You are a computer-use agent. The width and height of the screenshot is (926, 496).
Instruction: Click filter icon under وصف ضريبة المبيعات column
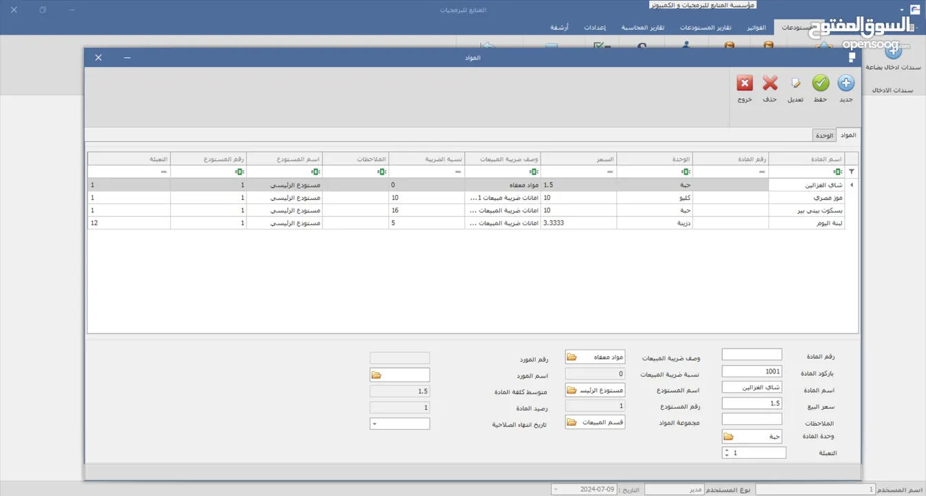tap(534, 172)
